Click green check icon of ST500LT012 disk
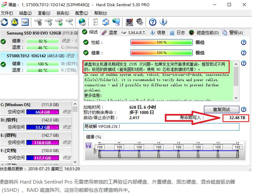 click(3, 64)
